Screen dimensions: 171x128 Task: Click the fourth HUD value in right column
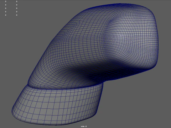click(17, 12)
